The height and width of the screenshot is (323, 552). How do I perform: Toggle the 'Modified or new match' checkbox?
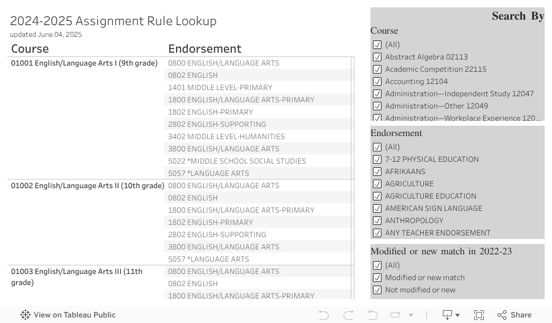pos(377,278)
